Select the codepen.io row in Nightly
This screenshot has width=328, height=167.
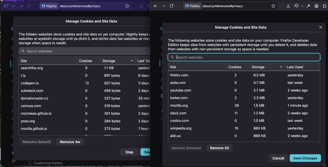(84, 83)
